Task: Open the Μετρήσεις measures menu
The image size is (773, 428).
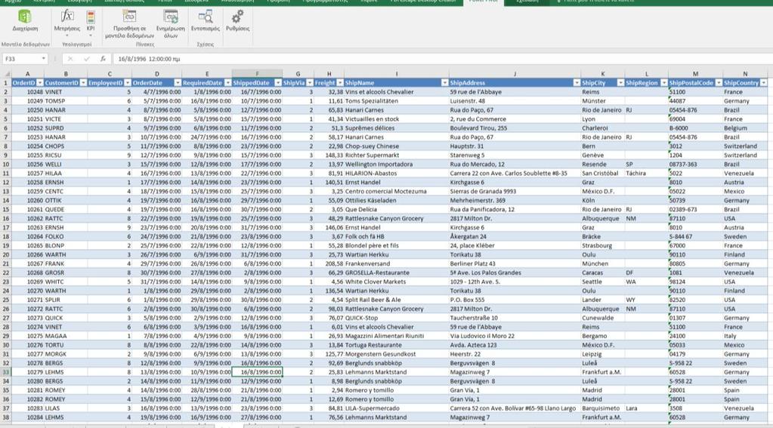Action: click(67, 22)
